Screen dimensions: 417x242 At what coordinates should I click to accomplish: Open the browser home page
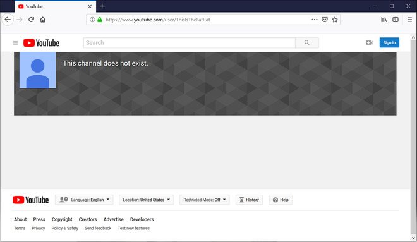[43, 20]
